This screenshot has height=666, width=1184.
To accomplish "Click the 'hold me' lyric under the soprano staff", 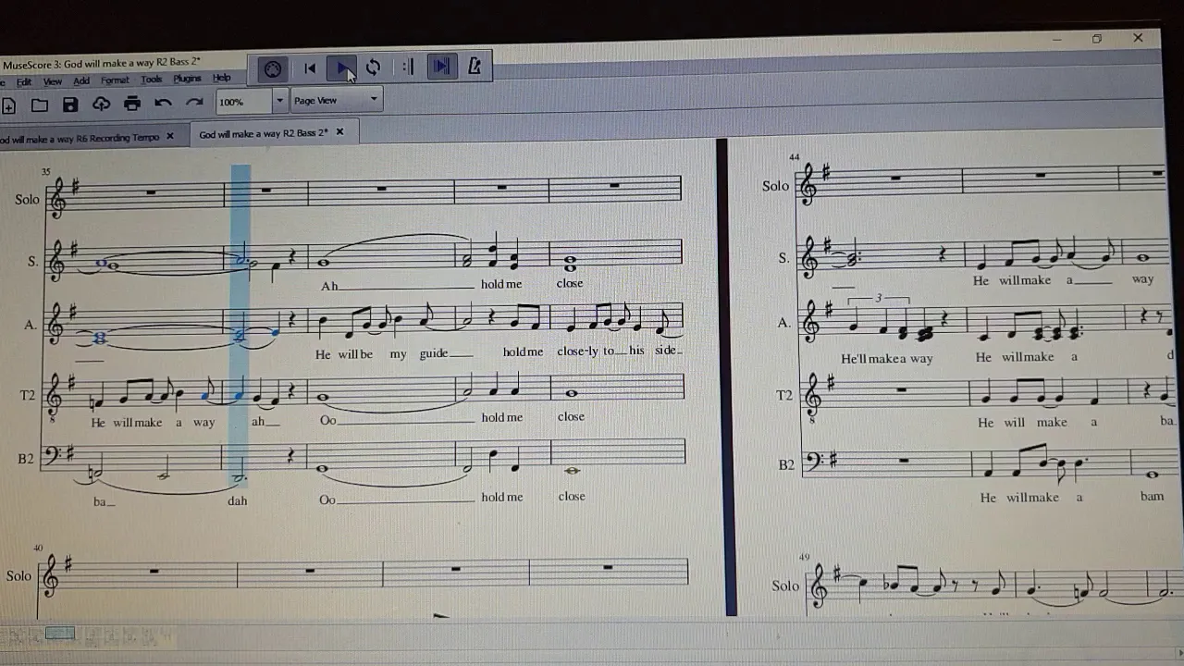I will tap(501, 284).
